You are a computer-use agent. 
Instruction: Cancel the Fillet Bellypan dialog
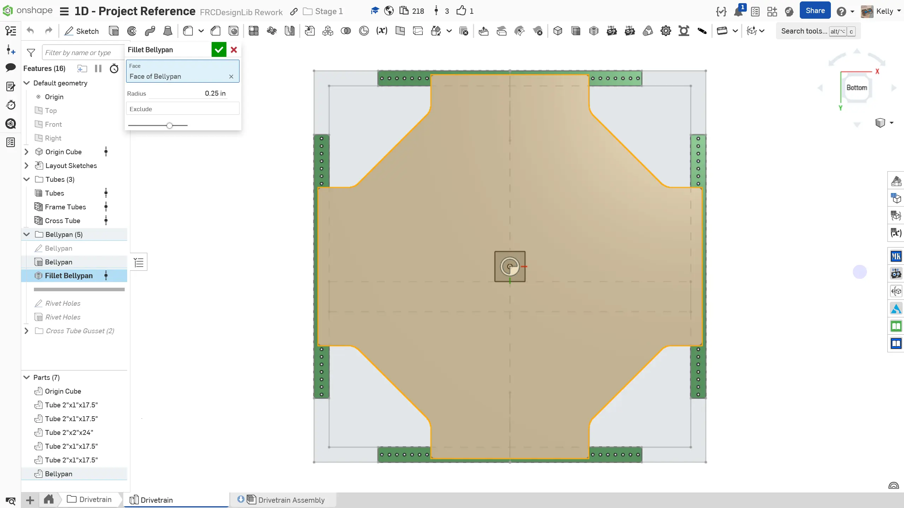[234, 50]
